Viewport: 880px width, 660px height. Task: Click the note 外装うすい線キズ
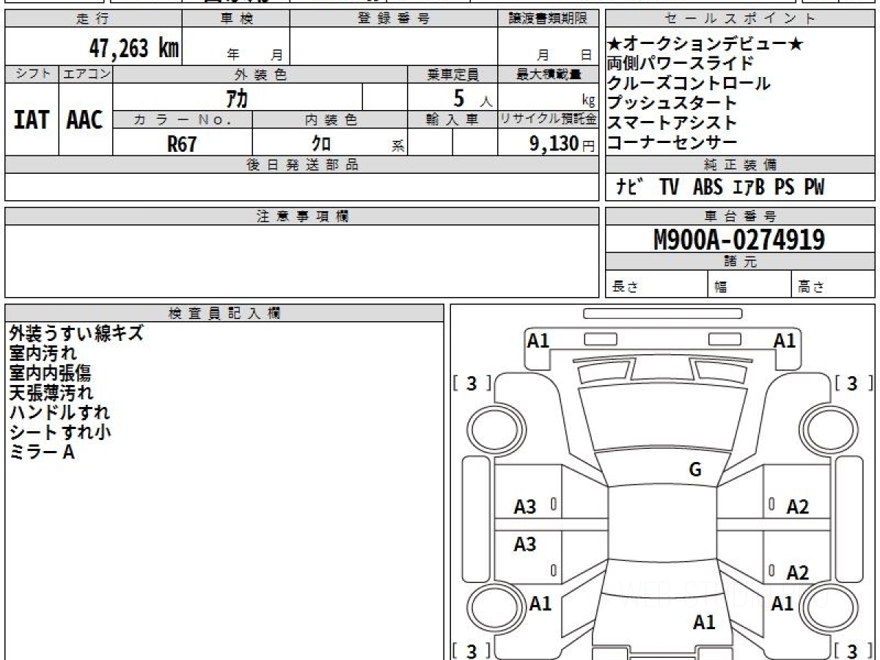[x=76, y=334]
